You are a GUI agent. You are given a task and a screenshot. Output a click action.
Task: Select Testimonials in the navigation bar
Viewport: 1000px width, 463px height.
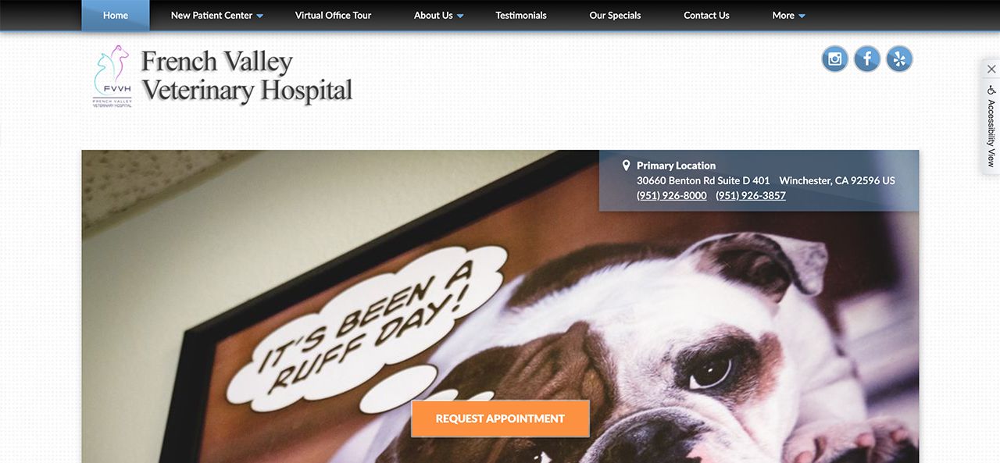click(x=521, y=16)
